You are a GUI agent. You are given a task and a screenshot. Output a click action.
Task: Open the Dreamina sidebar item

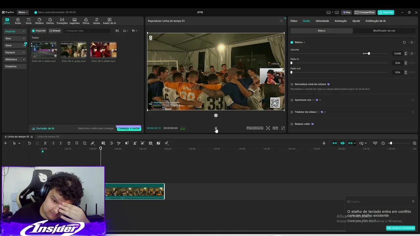coord(15,67)
